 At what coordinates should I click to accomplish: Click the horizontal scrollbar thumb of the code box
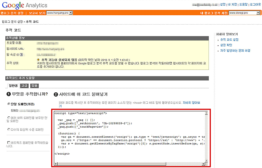(112, 164)
